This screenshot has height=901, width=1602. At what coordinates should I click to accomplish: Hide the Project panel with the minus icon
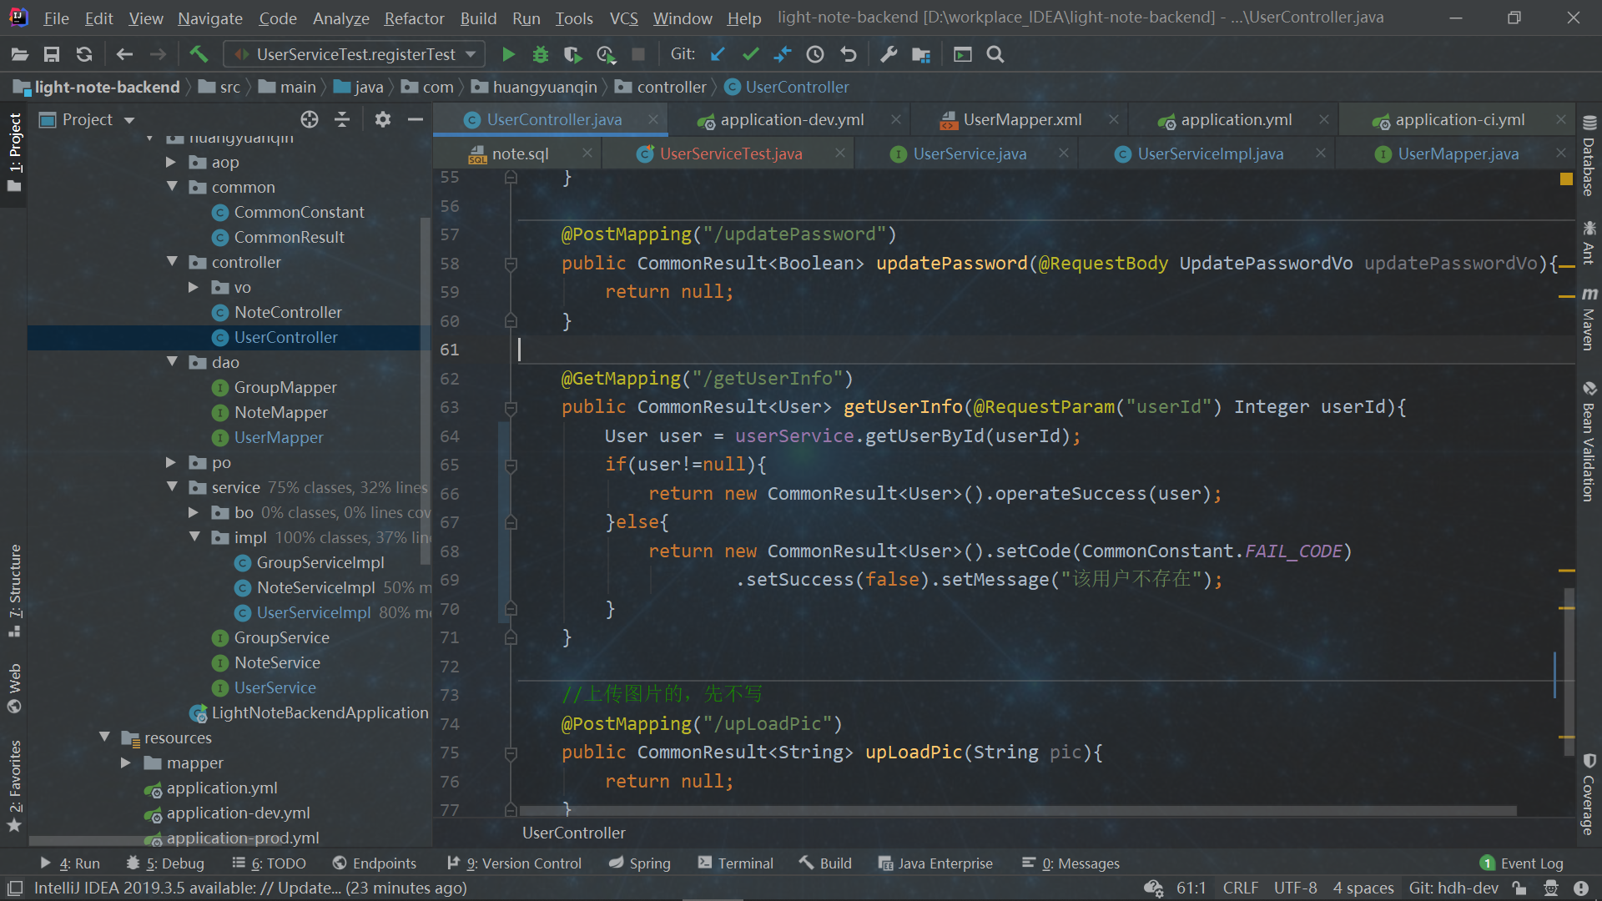[416, 119]
